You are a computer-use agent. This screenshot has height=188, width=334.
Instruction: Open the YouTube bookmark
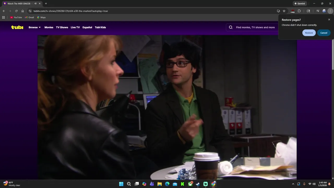point(16,17)
